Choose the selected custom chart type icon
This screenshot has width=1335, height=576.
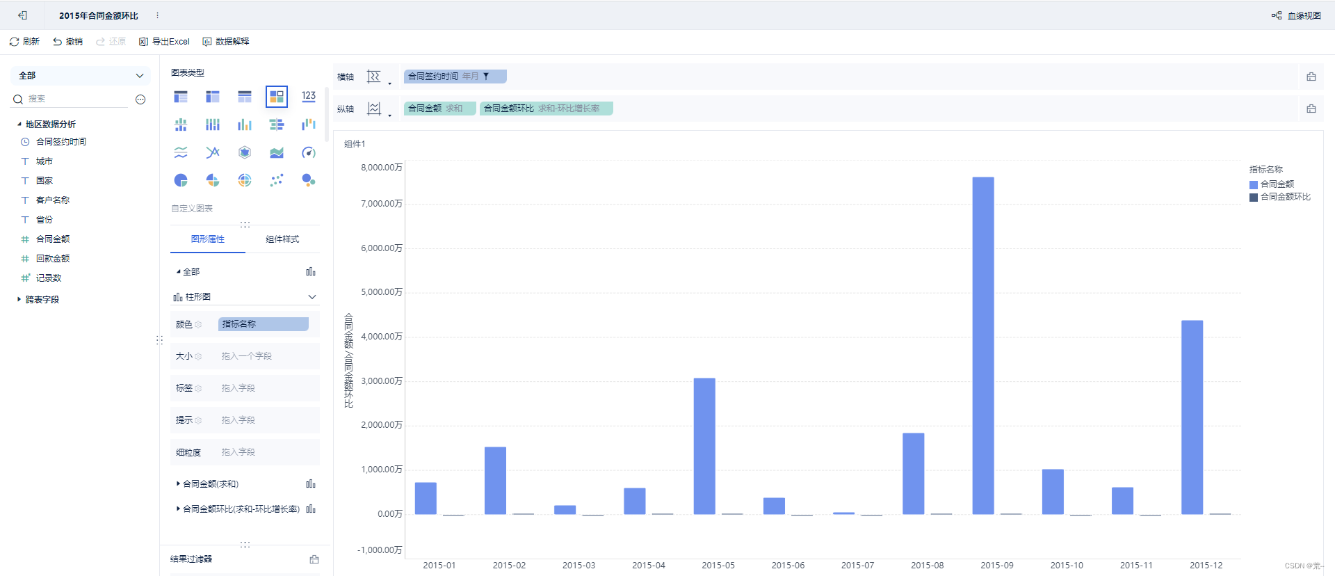(277, 97)
